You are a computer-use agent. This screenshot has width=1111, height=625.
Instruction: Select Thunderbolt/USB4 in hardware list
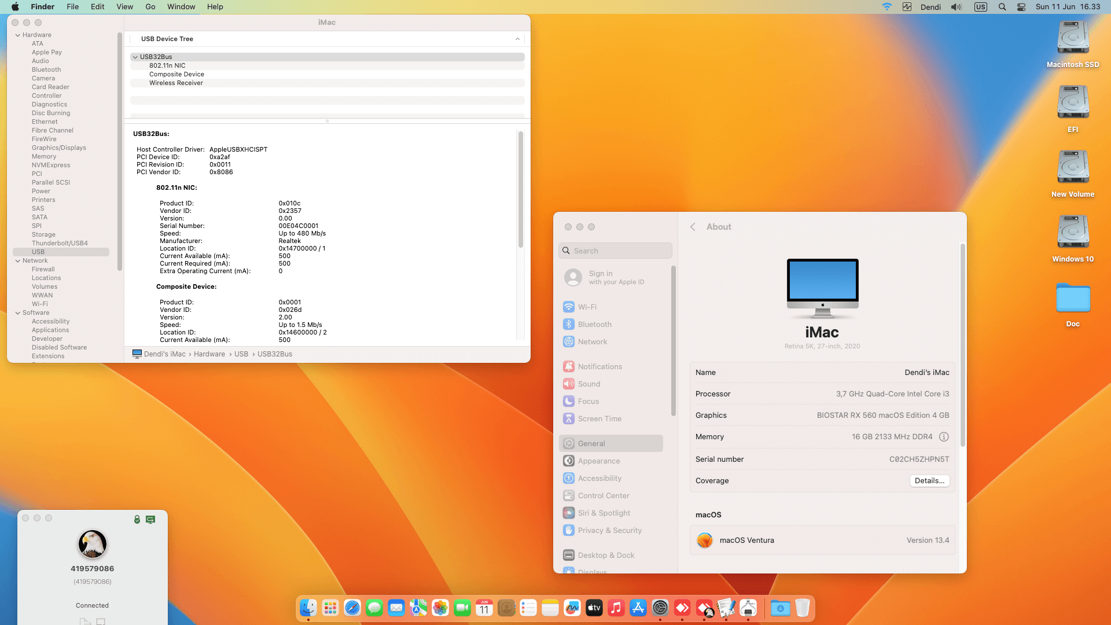click(x=60, y=244)
